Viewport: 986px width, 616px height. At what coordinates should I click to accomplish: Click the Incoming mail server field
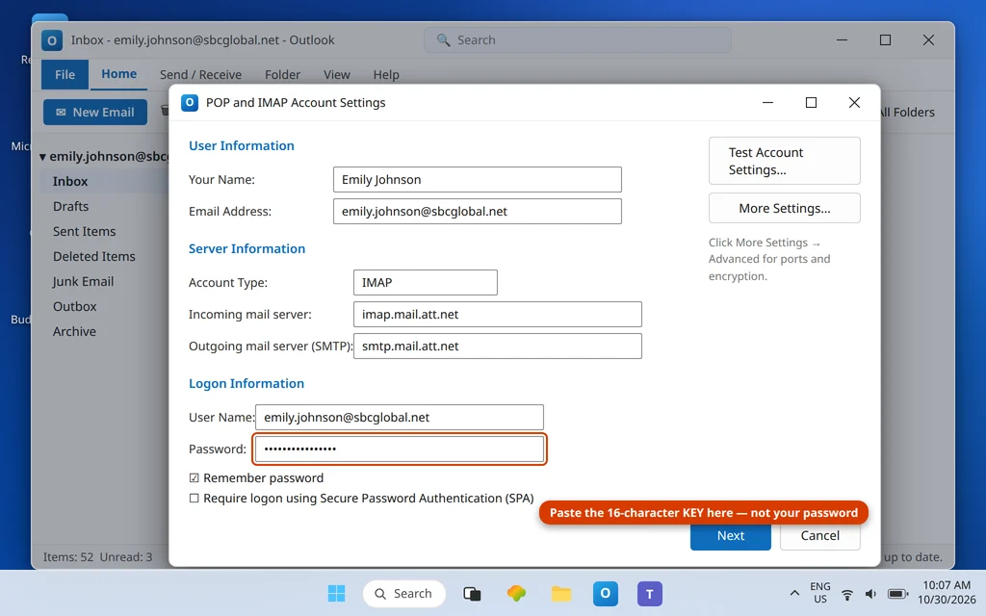point(498,315)
